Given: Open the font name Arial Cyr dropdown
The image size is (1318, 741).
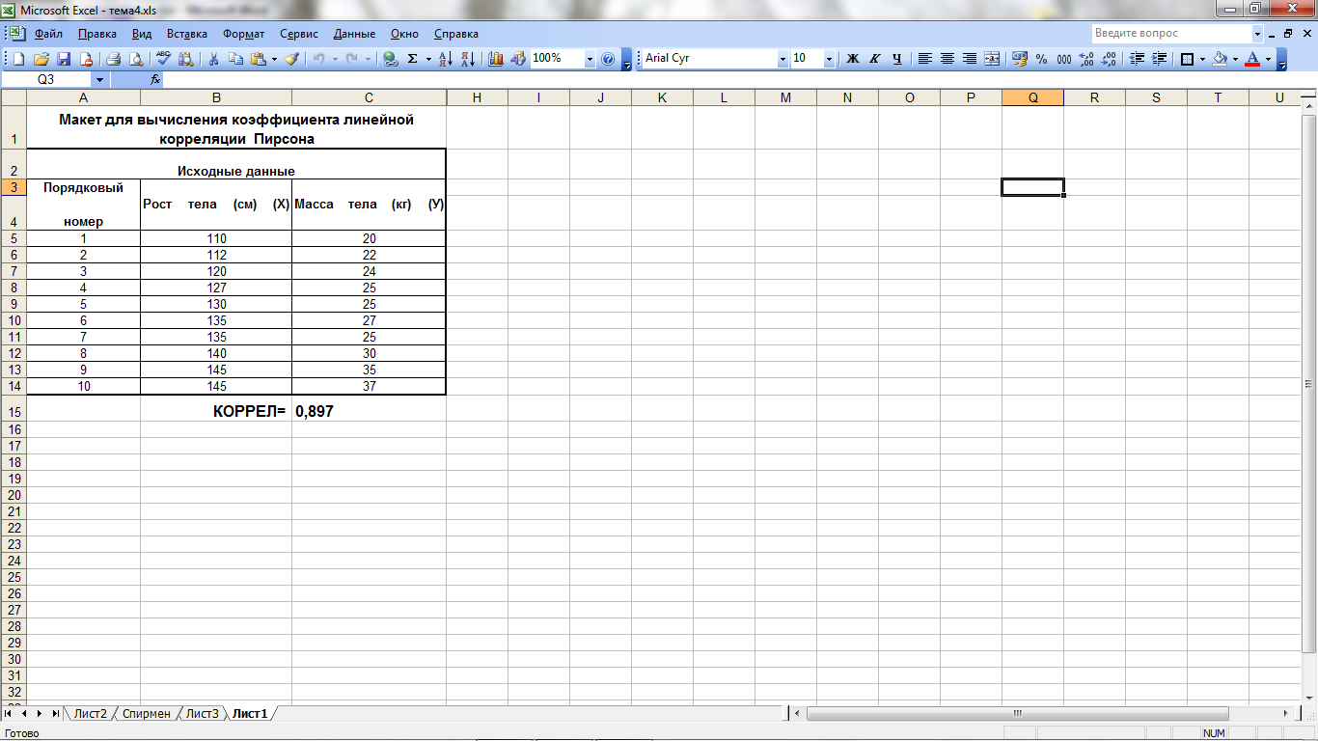Looking at the screenshot, I should pos(783,59).
